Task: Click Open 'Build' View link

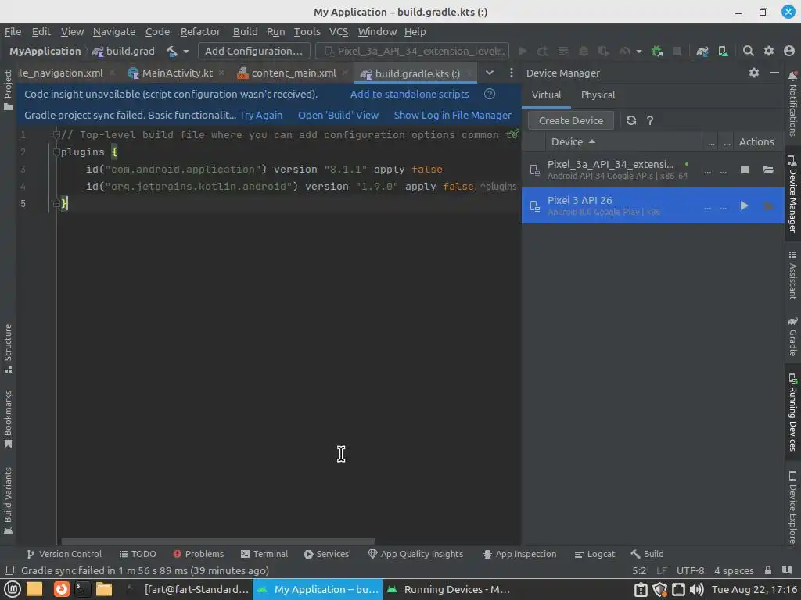Action: point(338,116)
